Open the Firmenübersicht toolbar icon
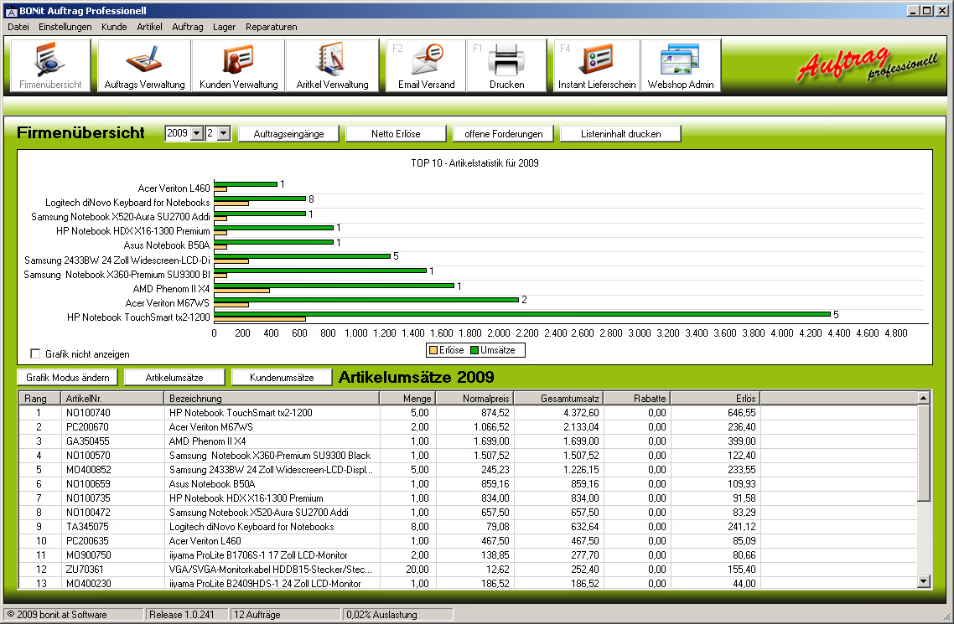Viewport: 954px width, 624px height. [50, 65]
